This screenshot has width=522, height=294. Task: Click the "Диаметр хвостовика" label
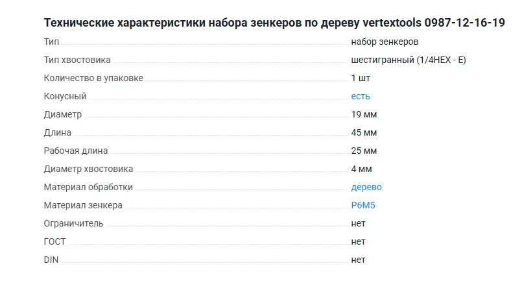click(x=88, y=169)
